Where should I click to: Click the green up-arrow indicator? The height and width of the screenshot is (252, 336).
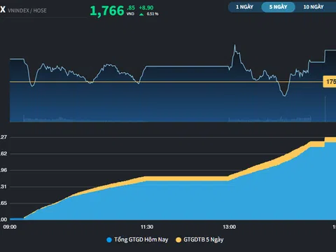[x=141, y=14]
